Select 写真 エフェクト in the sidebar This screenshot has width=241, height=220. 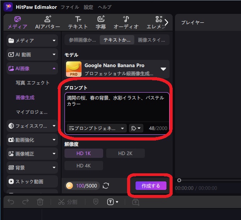[32, 83]
